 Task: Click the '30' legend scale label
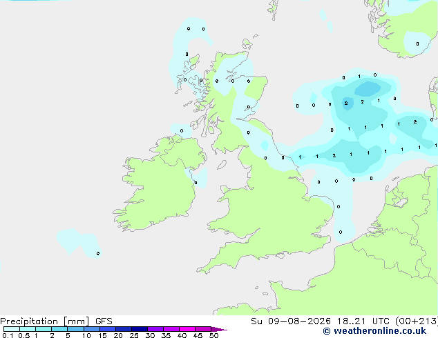tap(150, 335)
